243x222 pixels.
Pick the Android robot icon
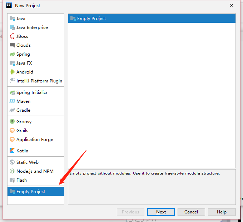tap(12, 72)
